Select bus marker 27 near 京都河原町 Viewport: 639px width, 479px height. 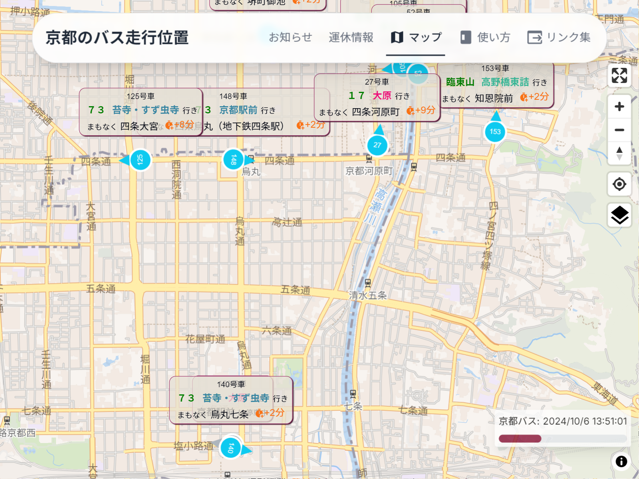pyautogui.click(x=377, y=145)
